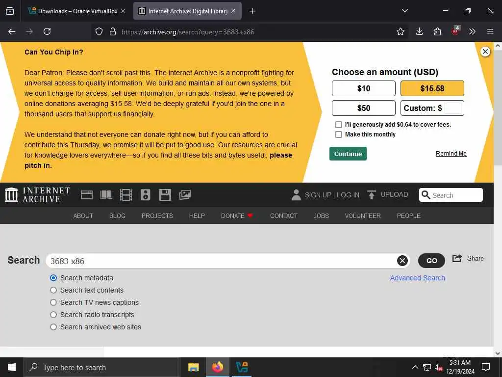Close the Downloads – Oracle VirtualBox tab
Viewport: 502px width, 377px height.
[x=123, y=11]
